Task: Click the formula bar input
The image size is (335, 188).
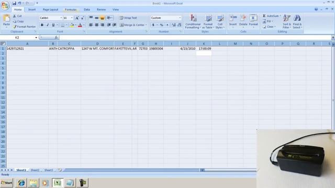Action: click(195, 38)
